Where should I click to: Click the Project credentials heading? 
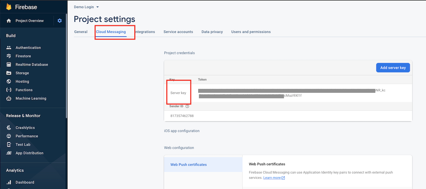click(179, 53)
